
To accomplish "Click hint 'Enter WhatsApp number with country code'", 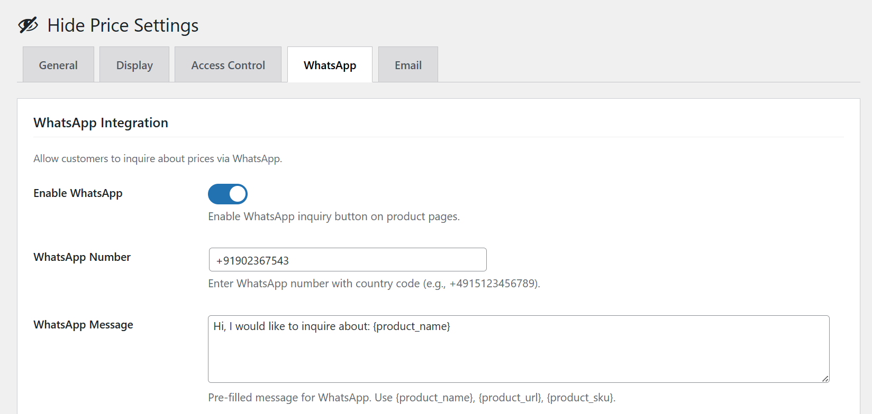I will click(x=314, y=284).
